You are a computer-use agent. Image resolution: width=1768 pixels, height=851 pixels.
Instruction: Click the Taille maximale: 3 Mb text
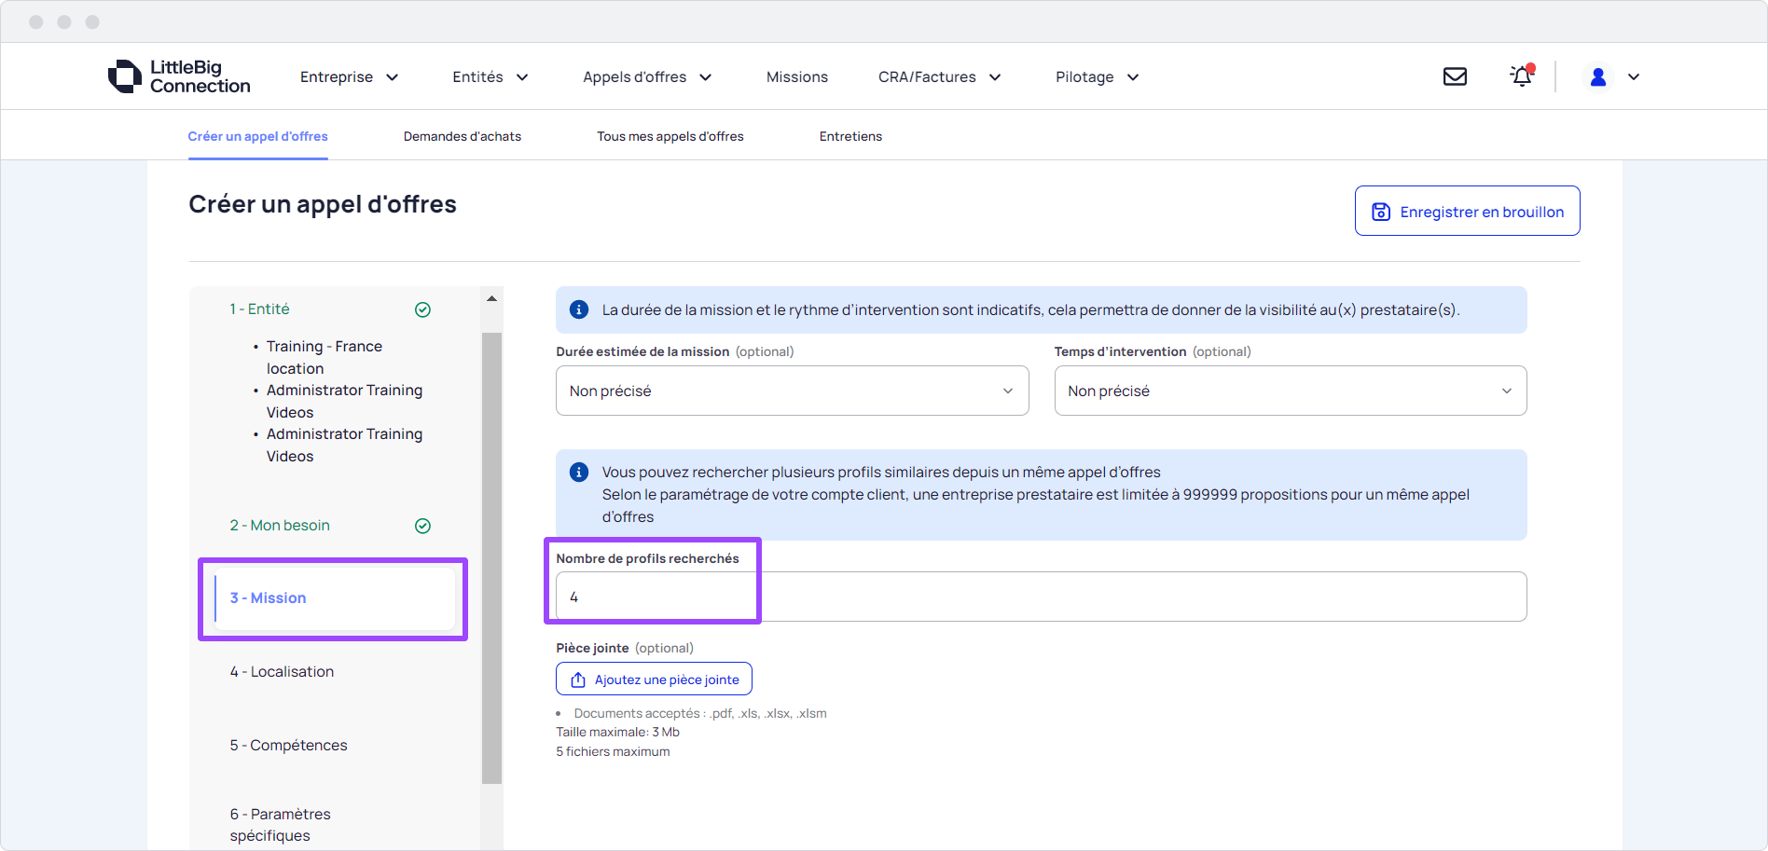[x=618, y=732]
